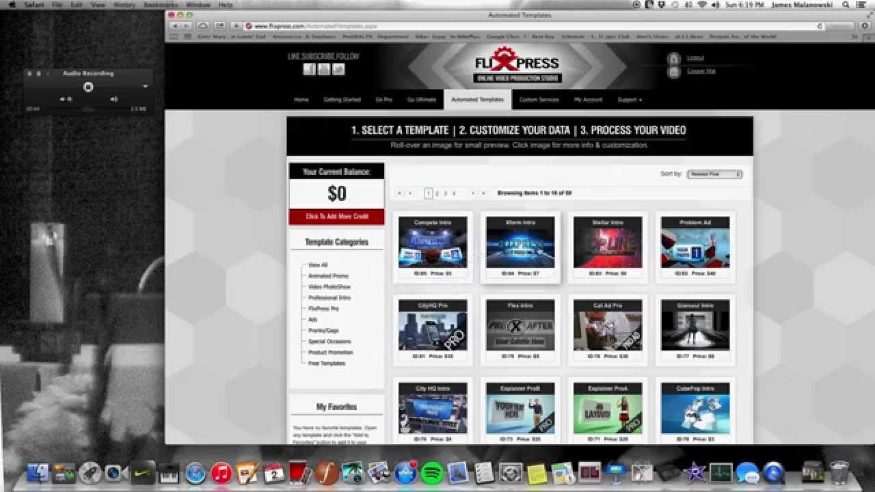Select the View All category
The width and height of the screenshot is (875, 492).
(x=318, y=265)
